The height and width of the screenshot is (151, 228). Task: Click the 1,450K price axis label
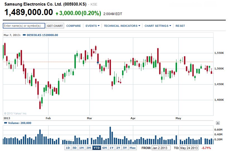coord(219,84)
